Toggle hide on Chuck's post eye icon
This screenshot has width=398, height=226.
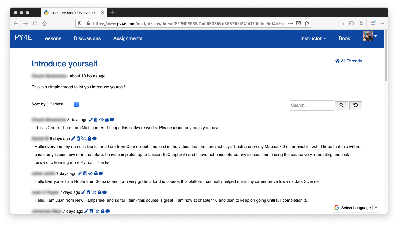(101, 120)
